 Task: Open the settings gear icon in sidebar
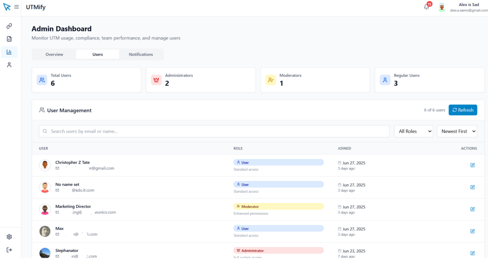click(10, 237)
